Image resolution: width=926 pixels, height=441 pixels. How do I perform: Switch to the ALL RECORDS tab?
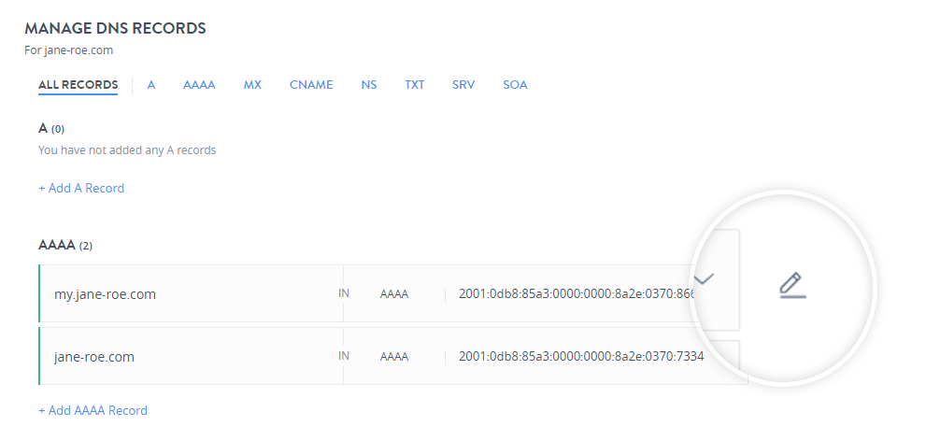tap(78, 85)
